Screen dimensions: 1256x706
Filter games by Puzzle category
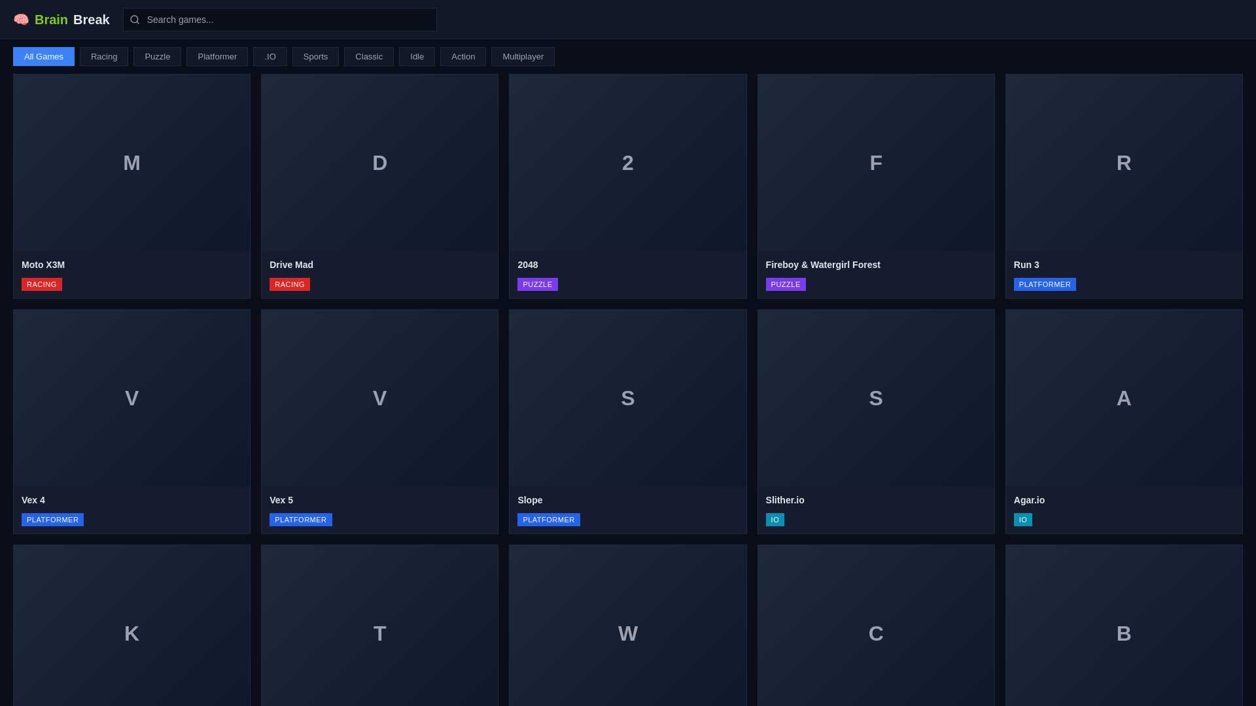pos(157,57)
